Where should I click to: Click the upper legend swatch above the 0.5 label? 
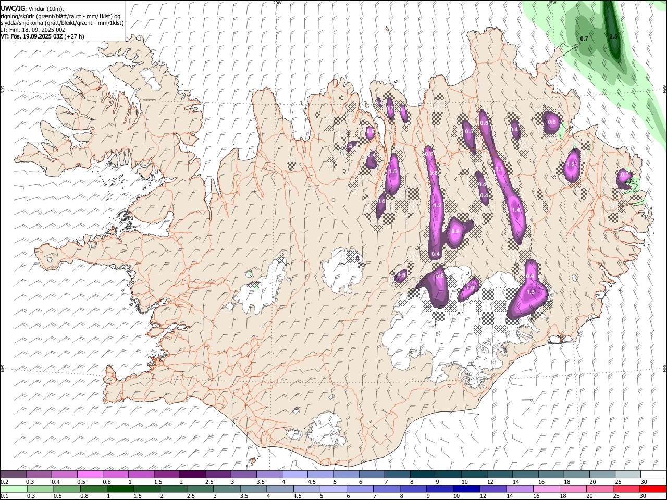coord(90,474)
